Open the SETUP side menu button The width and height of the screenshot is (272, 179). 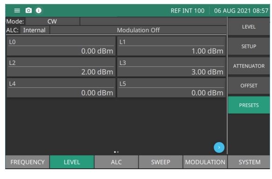[x=249, y=46]
